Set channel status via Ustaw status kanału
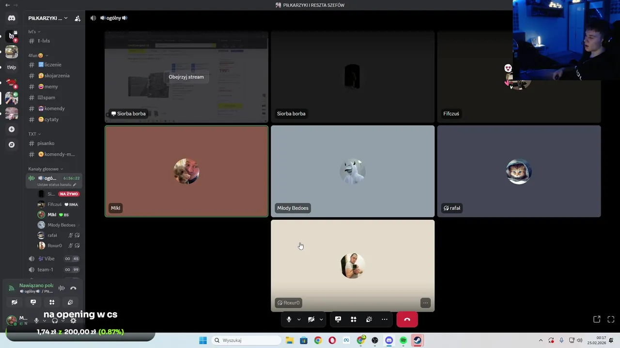 tap(57, 185)
